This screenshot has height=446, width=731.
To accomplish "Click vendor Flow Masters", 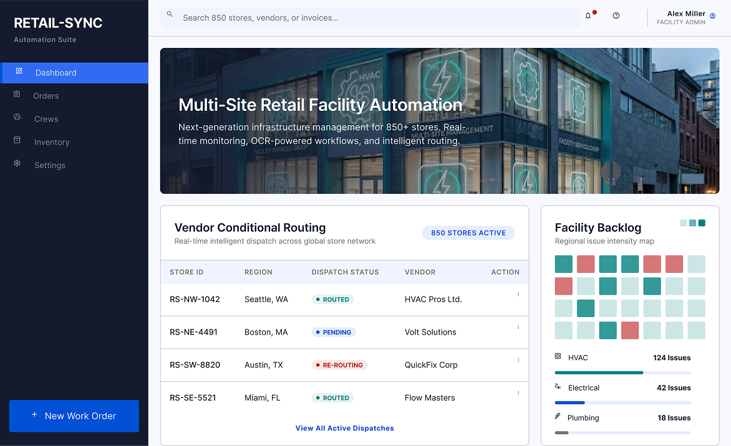I will click(430, 397).
